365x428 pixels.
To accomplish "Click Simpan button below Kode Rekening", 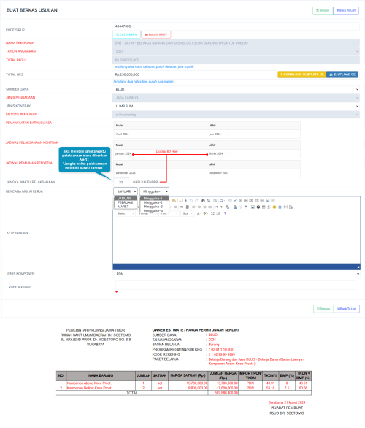I will pos(323,309).
